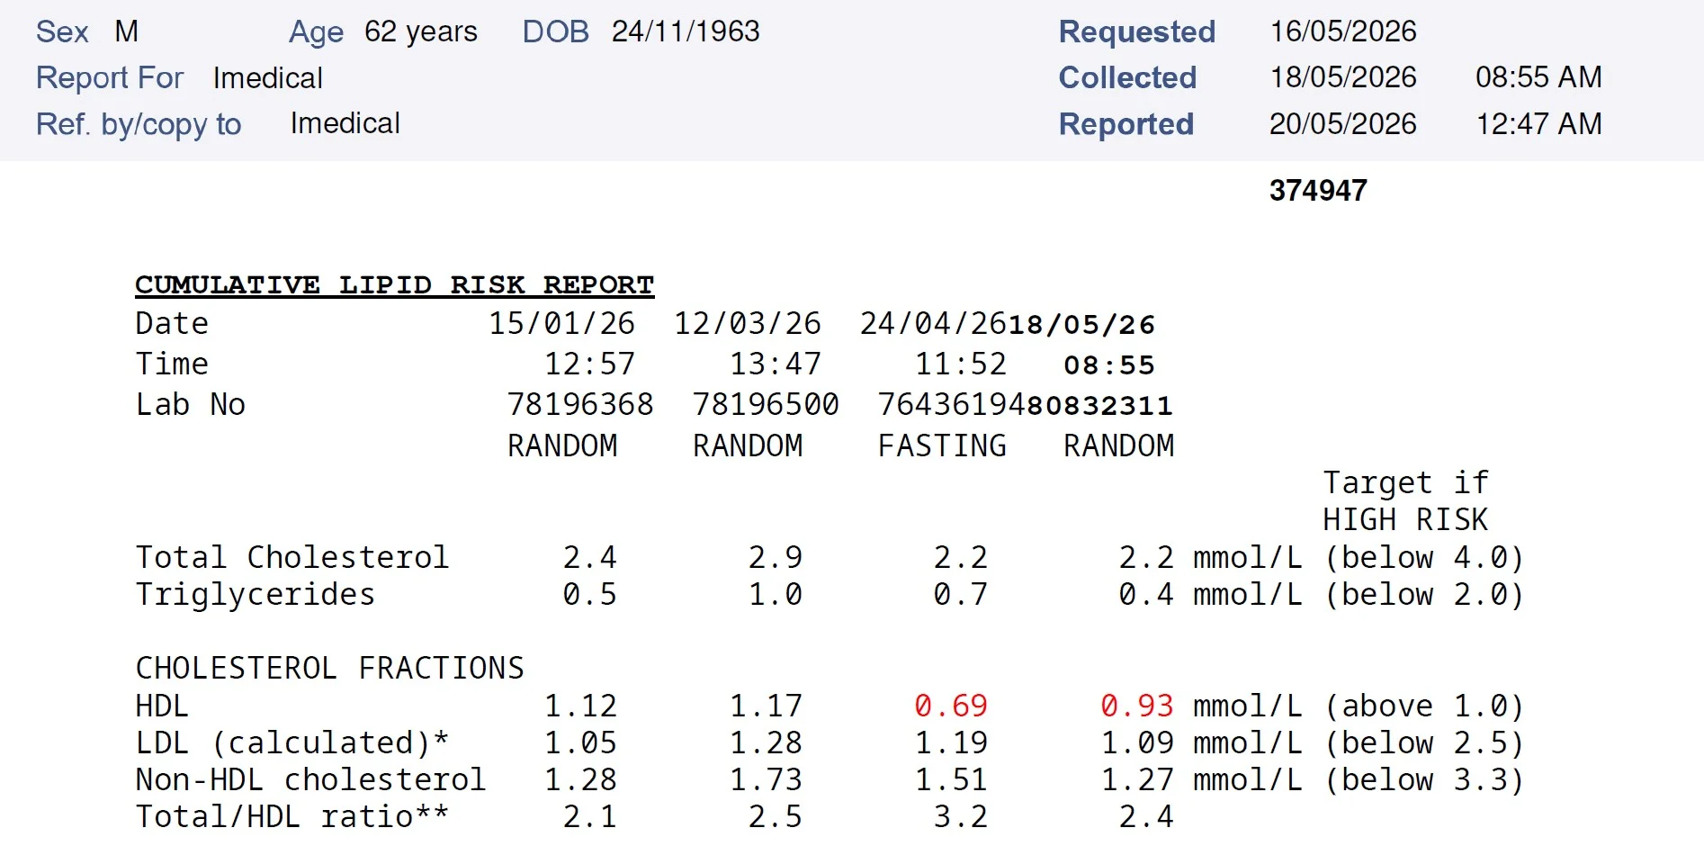Click the reference number 374947

tap(1318, 191)
